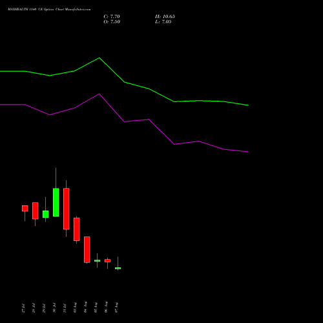Click the small green candle for 07 Aug

point(118,268)
